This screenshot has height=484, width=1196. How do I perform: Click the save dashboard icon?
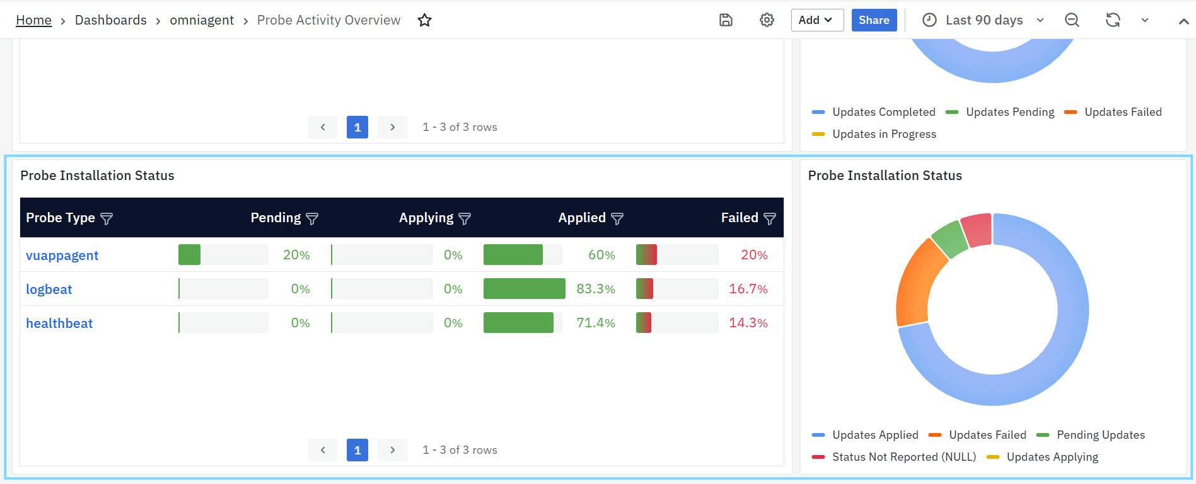pyautogui.click(x=726, y=20)
